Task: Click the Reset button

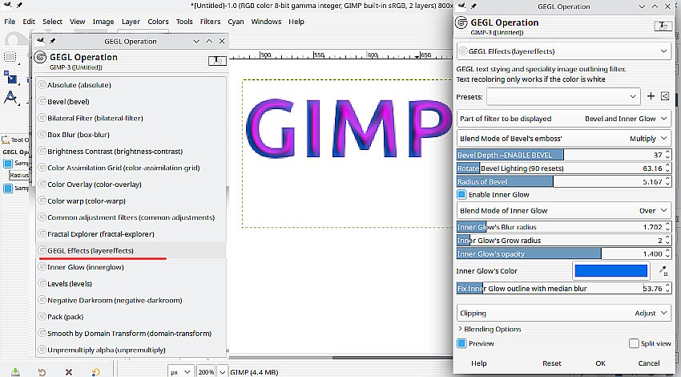Action: [x=552, y=363]
